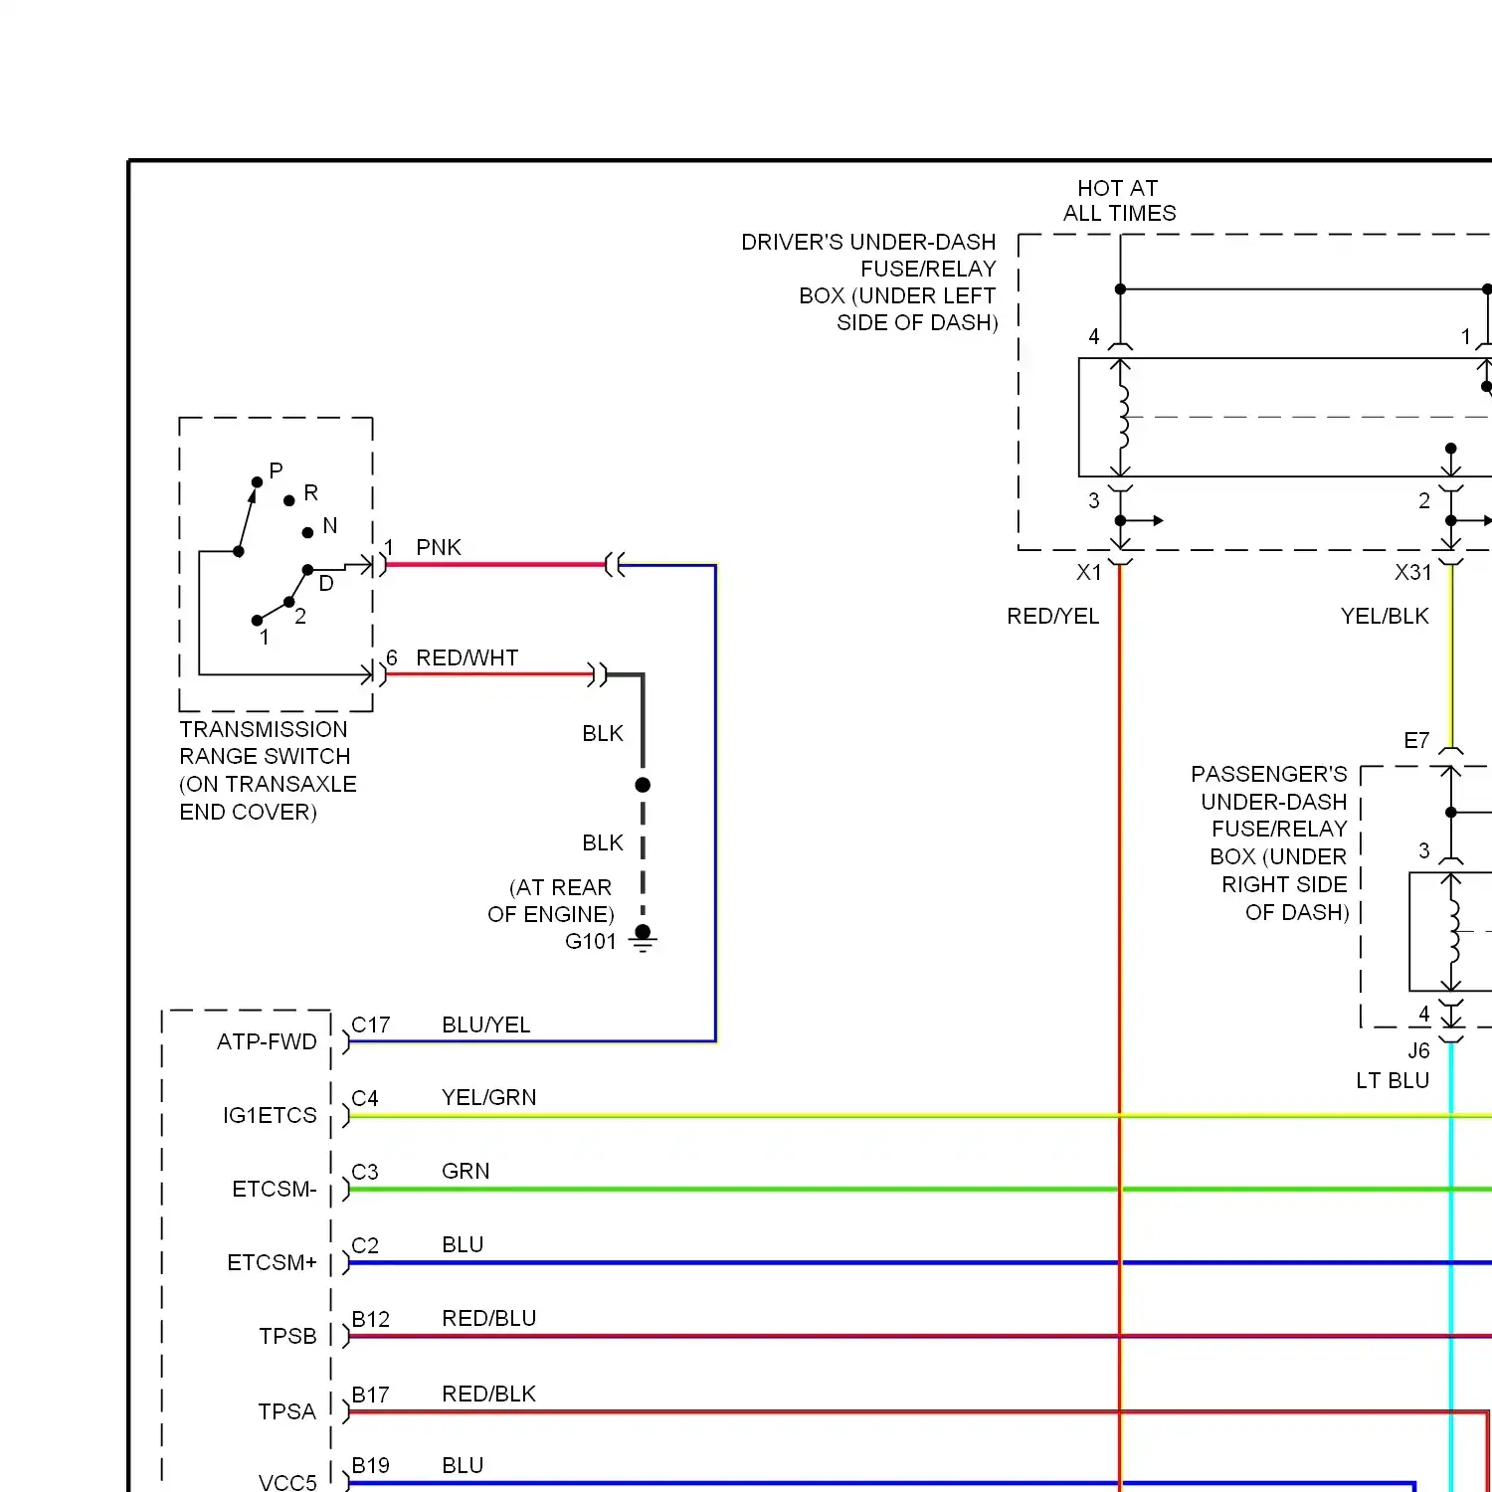Click the J6 connector label
Viewport: 1492px width, 1492px height.
1418,1050
